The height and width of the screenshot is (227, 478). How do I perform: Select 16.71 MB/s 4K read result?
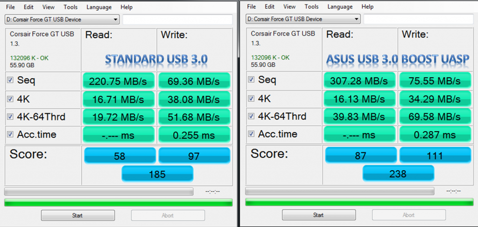118,99
